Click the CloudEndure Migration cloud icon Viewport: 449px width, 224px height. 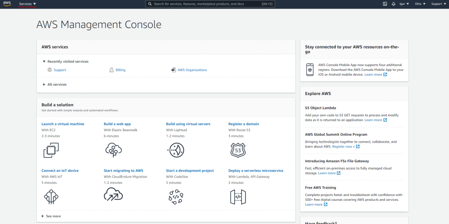coord(113,194)
